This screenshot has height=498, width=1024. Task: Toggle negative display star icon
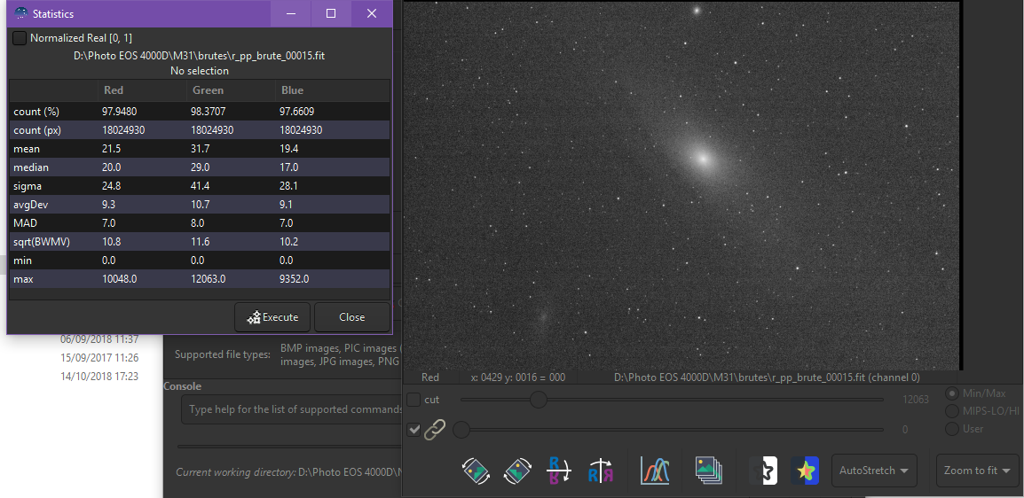pyautogui.click(x=764, y=470)
